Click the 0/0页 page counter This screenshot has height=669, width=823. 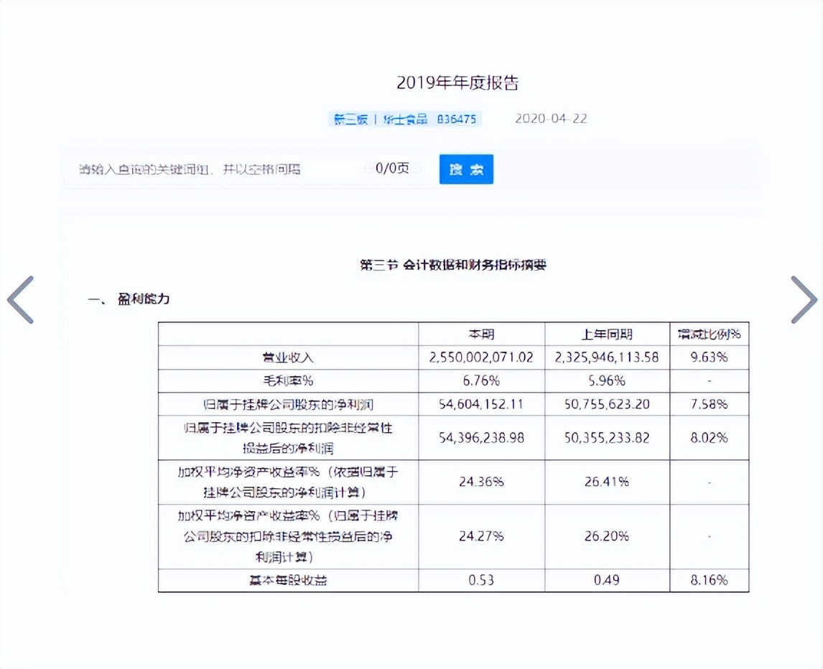392,169
